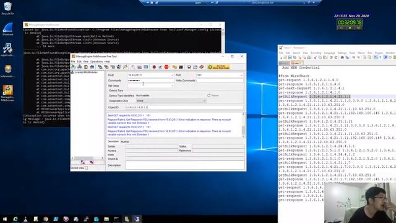The height and width of the screenshot is (223, 396).
Task: Open Language menu in Notepad++
Action: pyautogui.click(x=329, y=53)
